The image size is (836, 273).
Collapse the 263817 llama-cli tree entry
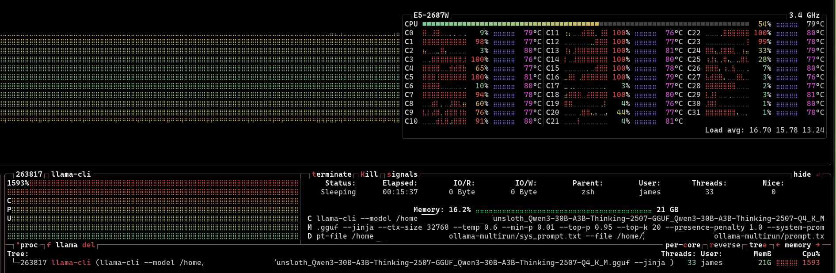(x=16, y=263)
